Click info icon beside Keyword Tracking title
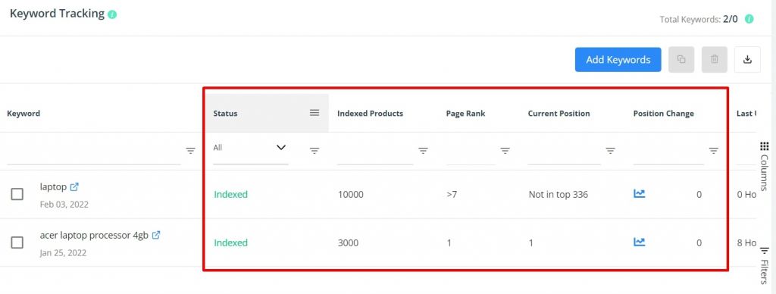 tap(112, 14)
